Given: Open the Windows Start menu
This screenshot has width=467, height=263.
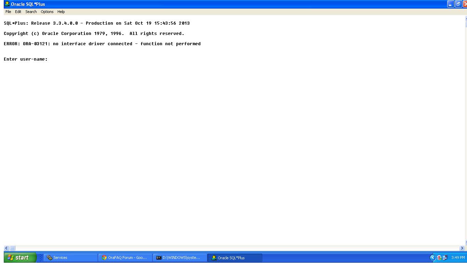Looking at the screenshot, I should click(20, 258).
